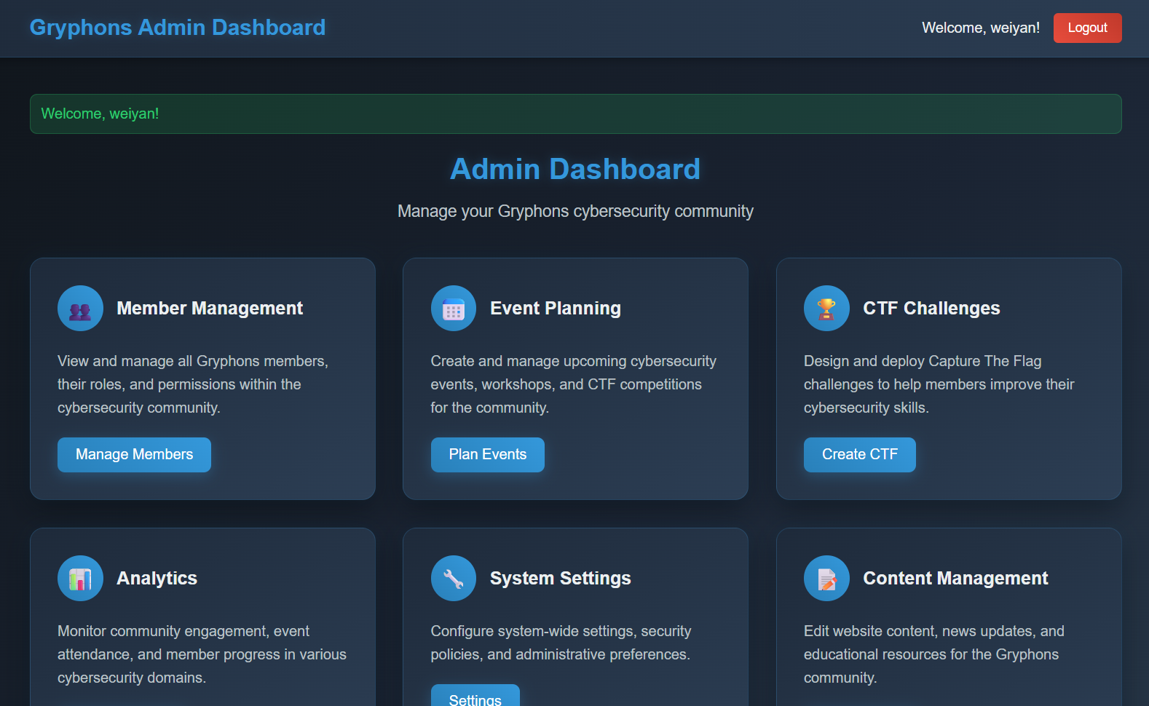The image size is (1149, 706).
Task: Click the Analytics bar chart icon
Action: (x=80, y=579)
